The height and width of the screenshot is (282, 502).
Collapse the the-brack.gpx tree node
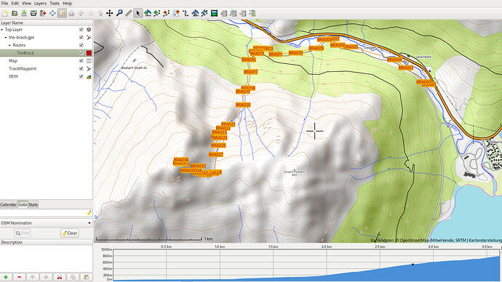click(x=6, y=37)
